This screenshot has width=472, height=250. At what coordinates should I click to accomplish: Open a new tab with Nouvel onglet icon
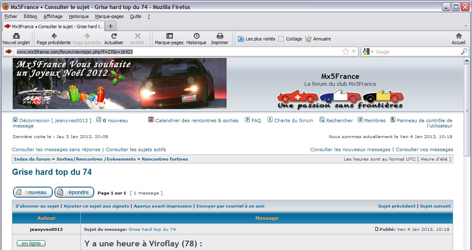[x=16, y=36]
